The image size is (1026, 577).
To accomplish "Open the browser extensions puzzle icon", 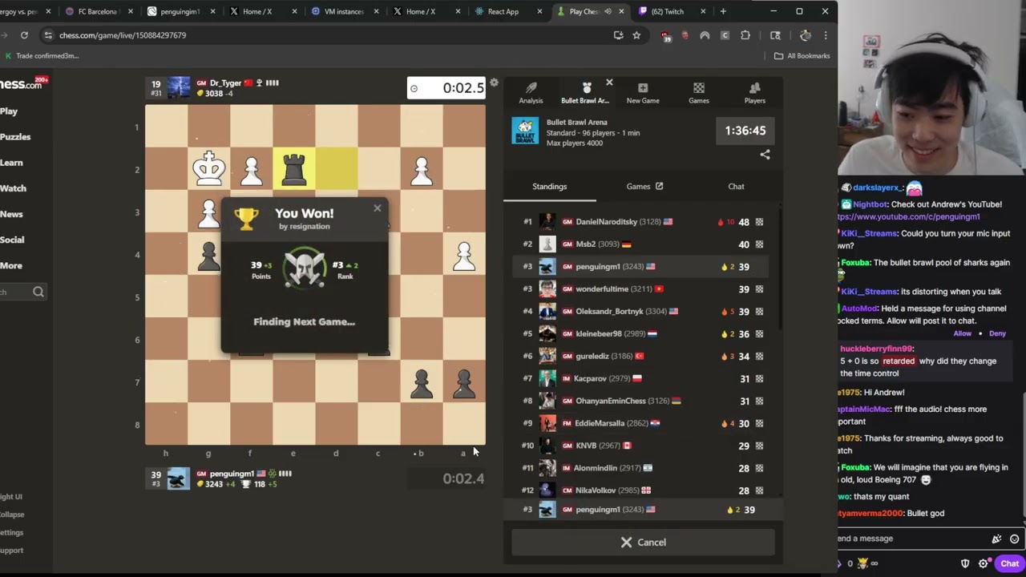I will pos(745,35).
